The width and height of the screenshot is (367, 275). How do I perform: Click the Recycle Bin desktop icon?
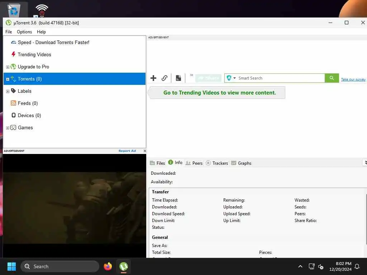[14, 10]
